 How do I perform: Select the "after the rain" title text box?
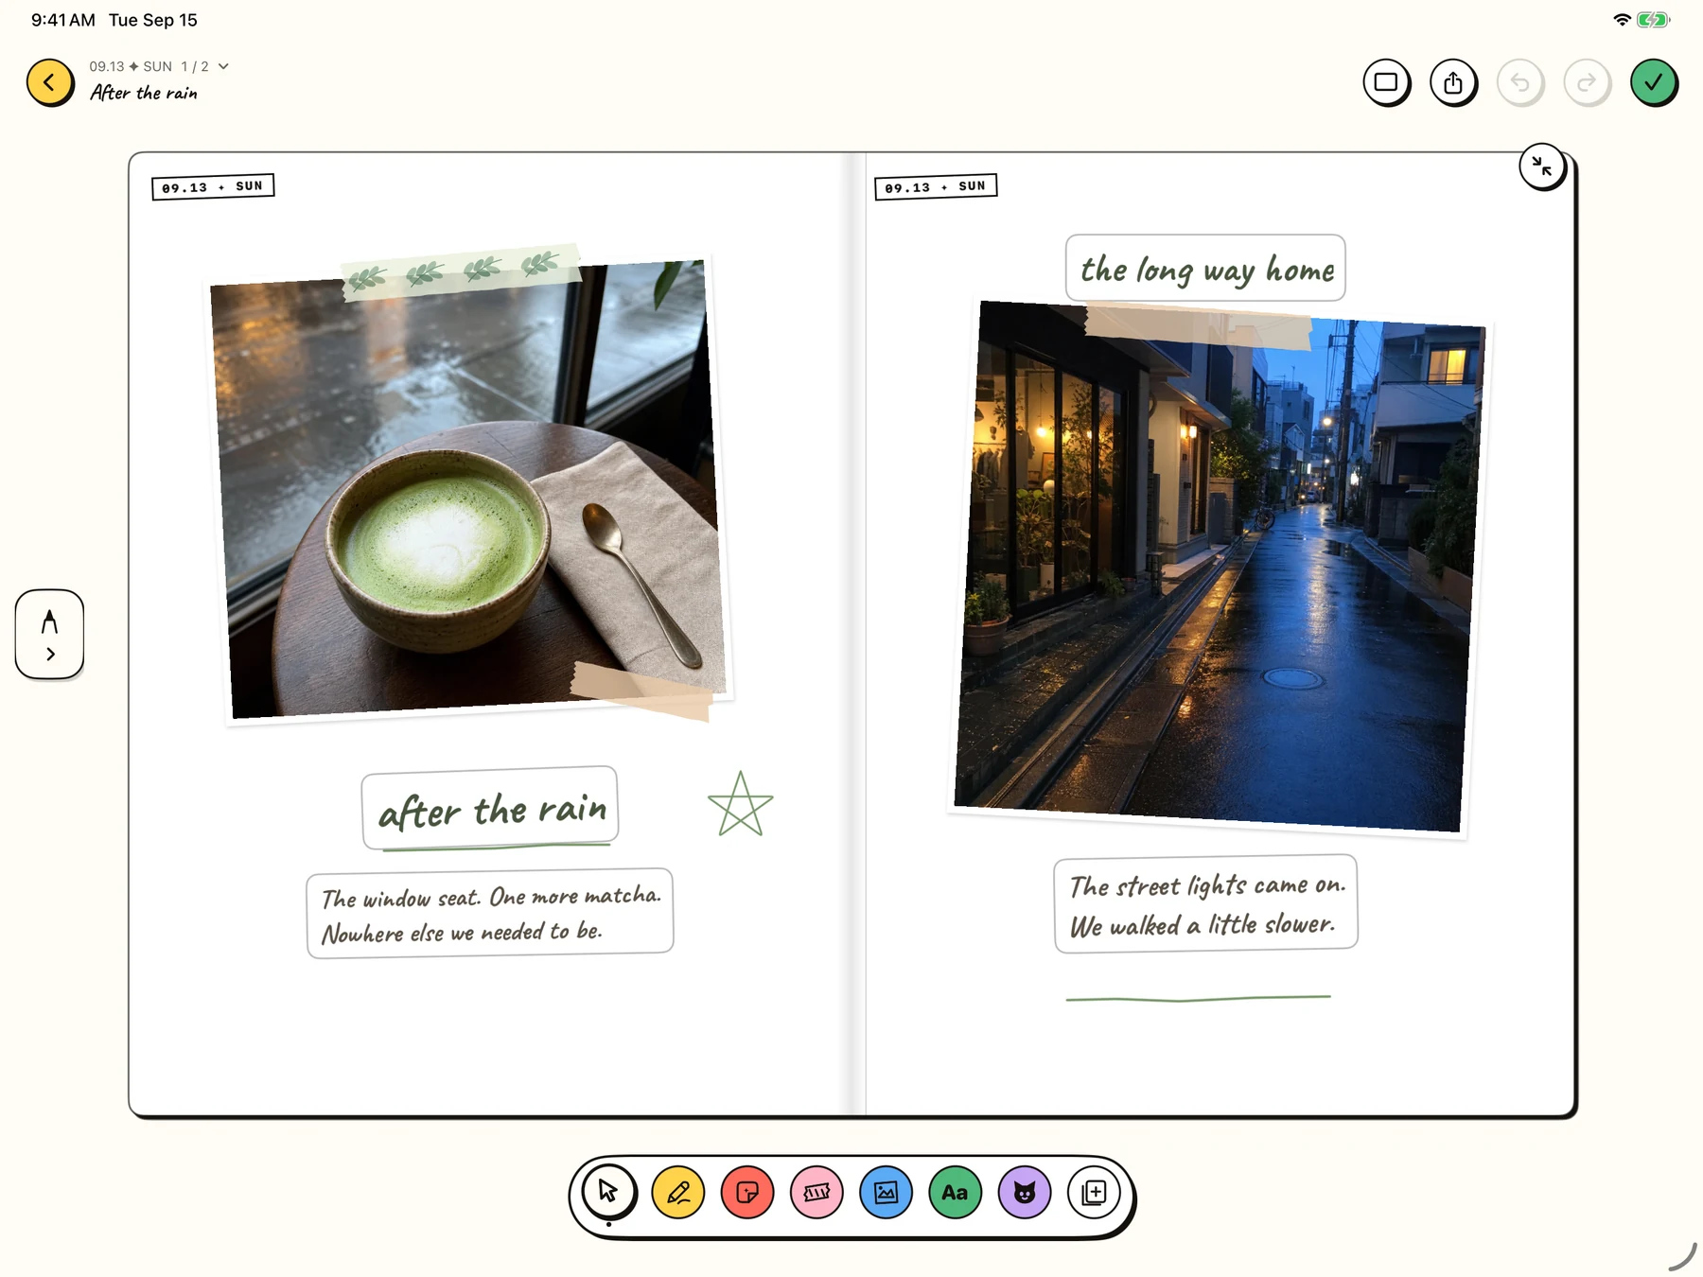coord(490,809)
